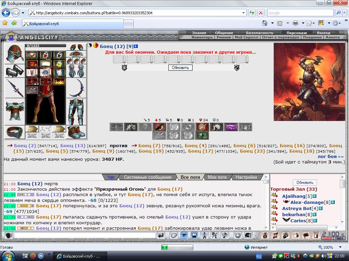Click the gloves equipment slot
Screen dimensions: 349x261
[x=76, y=71]
